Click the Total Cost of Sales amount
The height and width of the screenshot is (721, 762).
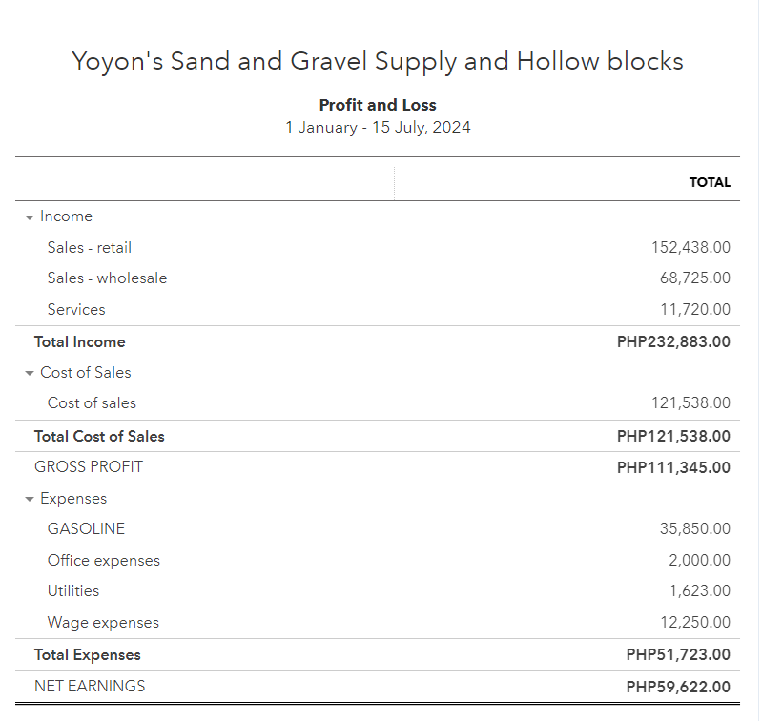click(673, 436)
